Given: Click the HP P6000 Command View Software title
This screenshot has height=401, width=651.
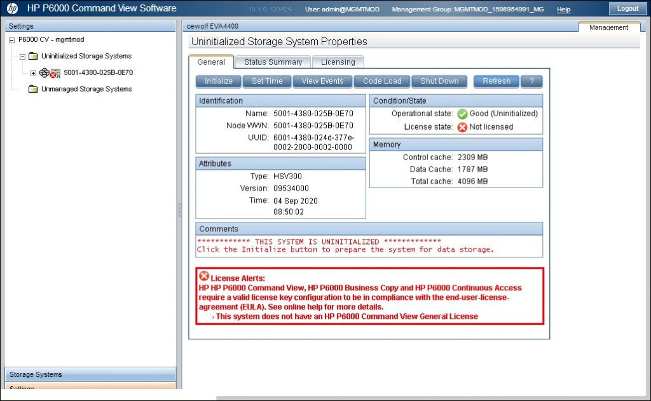Looking at the screenshot, I should pyautogui.click(x=102, y=8).
